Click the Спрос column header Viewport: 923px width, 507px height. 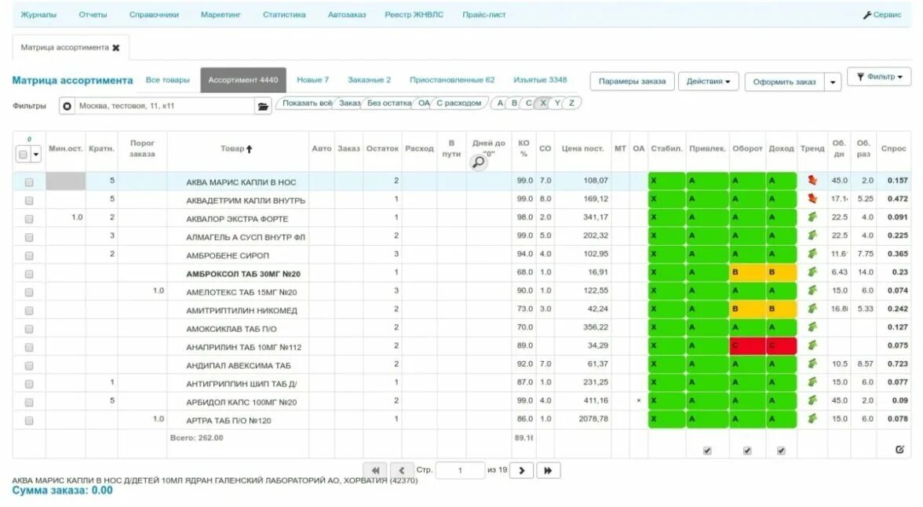pos(893,149)
